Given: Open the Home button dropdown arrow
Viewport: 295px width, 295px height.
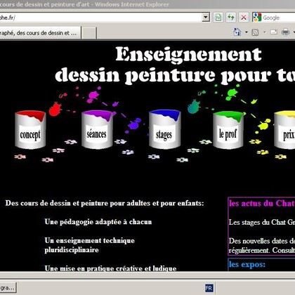Looking at the screenshot, I should click(x=247, y=32).
